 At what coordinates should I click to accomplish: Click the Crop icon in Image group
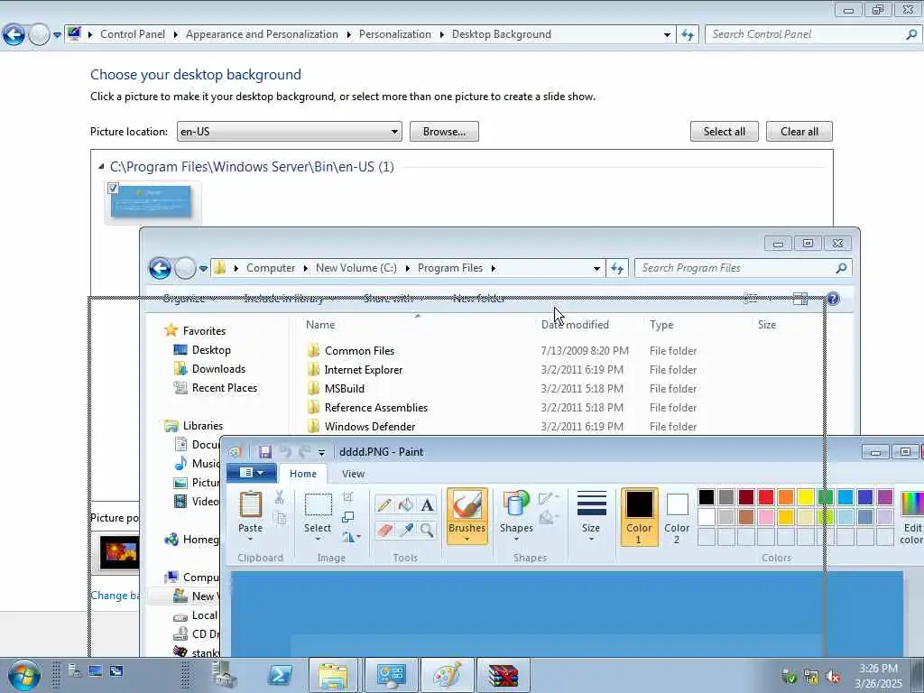347,497
